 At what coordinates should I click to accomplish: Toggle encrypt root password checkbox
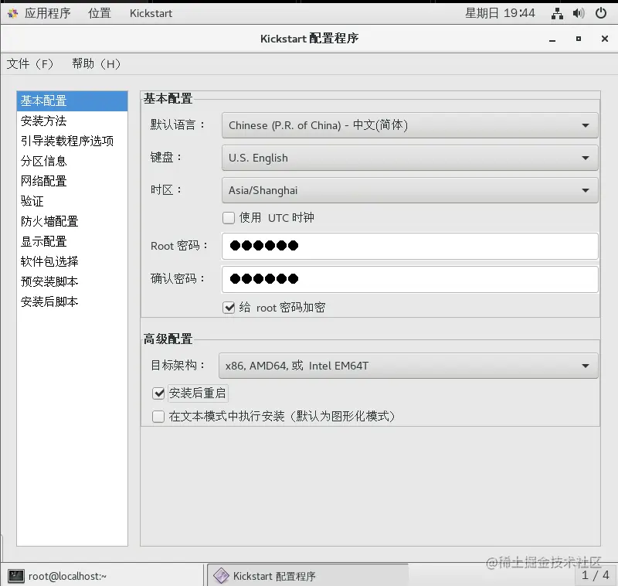coord(229,307)
